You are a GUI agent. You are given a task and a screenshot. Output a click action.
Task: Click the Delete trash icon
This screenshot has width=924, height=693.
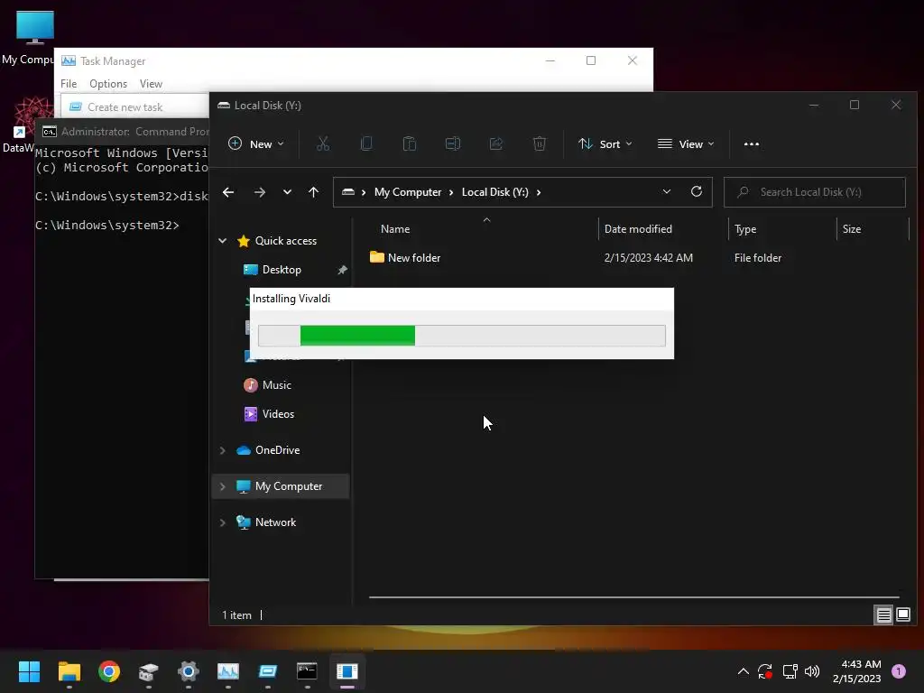pyautogui.click(x=540, y=143)
